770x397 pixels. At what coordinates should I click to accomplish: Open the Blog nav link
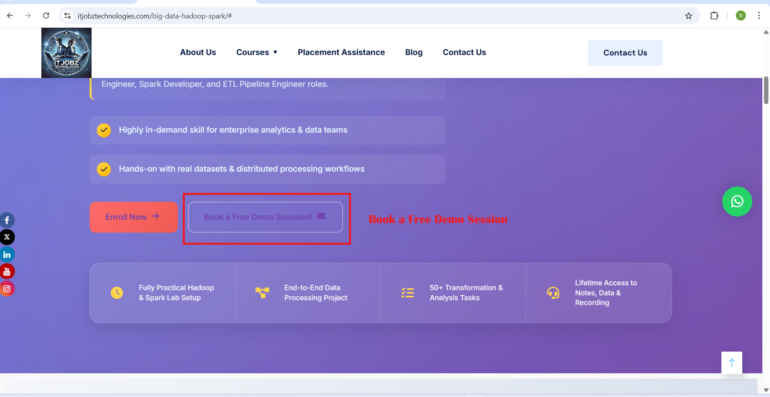(413, 52)
